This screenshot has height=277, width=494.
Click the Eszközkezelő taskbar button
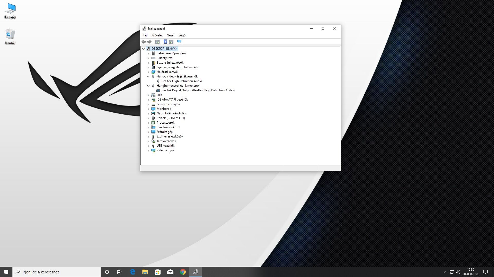pos(196,272)
